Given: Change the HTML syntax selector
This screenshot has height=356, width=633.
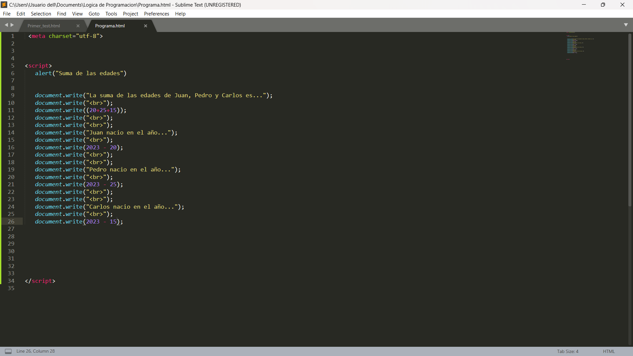Looking at the screenshot, I should (609, 351).
